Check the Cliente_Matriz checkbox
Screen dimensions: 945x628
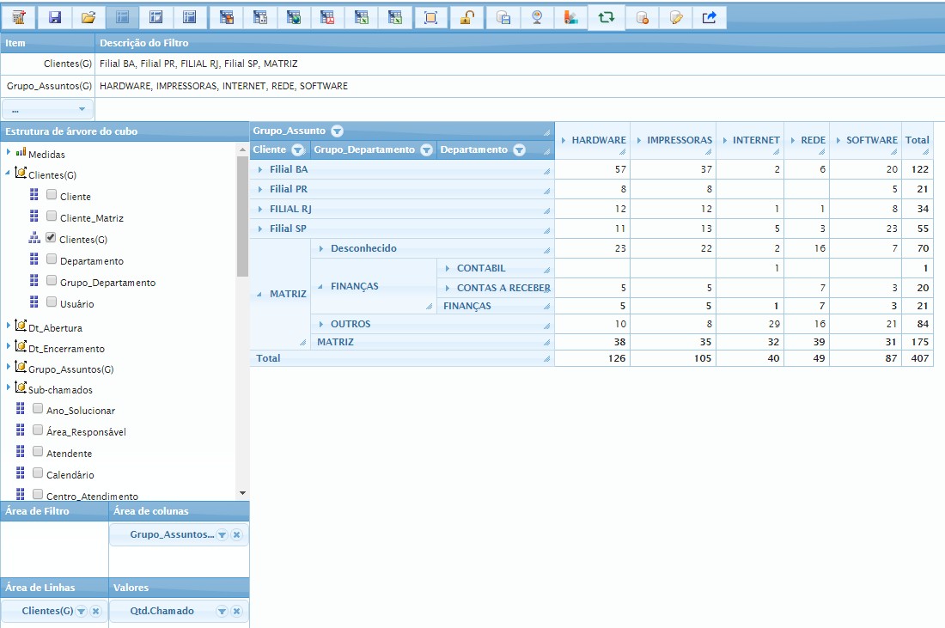pos(52,216)
